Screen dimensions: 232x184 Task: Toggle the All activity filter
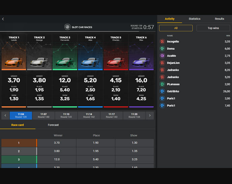176,28
